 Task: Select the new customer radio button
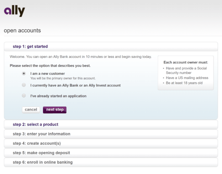coord(24,73)
